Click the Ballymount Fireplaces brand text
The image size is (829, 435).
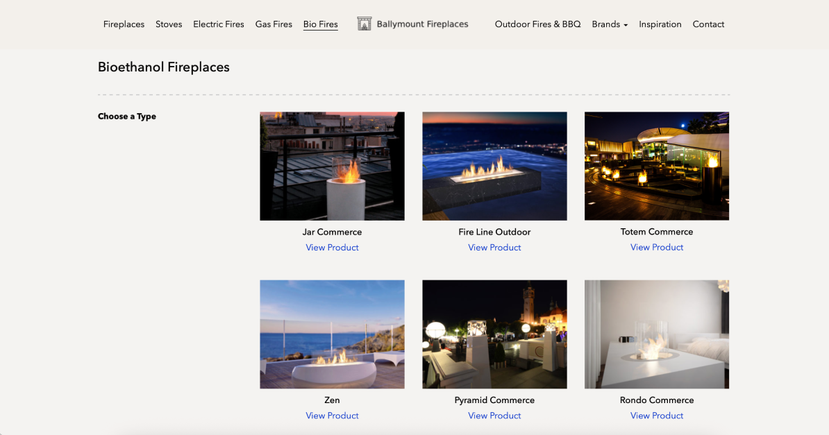[422, 24]
